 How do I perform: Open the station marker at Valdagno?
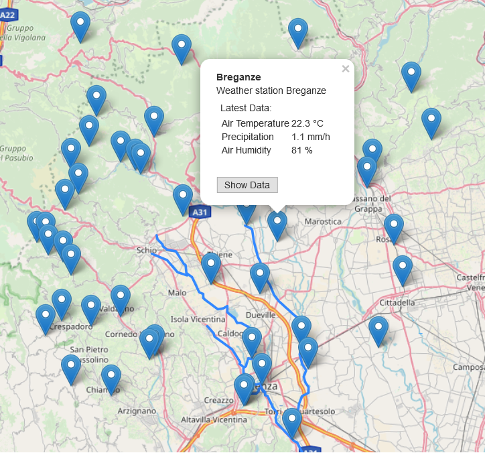[x=121, y=298]
